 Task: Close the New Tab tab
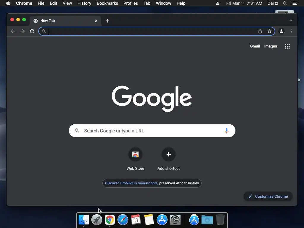[x=96, y=21]
